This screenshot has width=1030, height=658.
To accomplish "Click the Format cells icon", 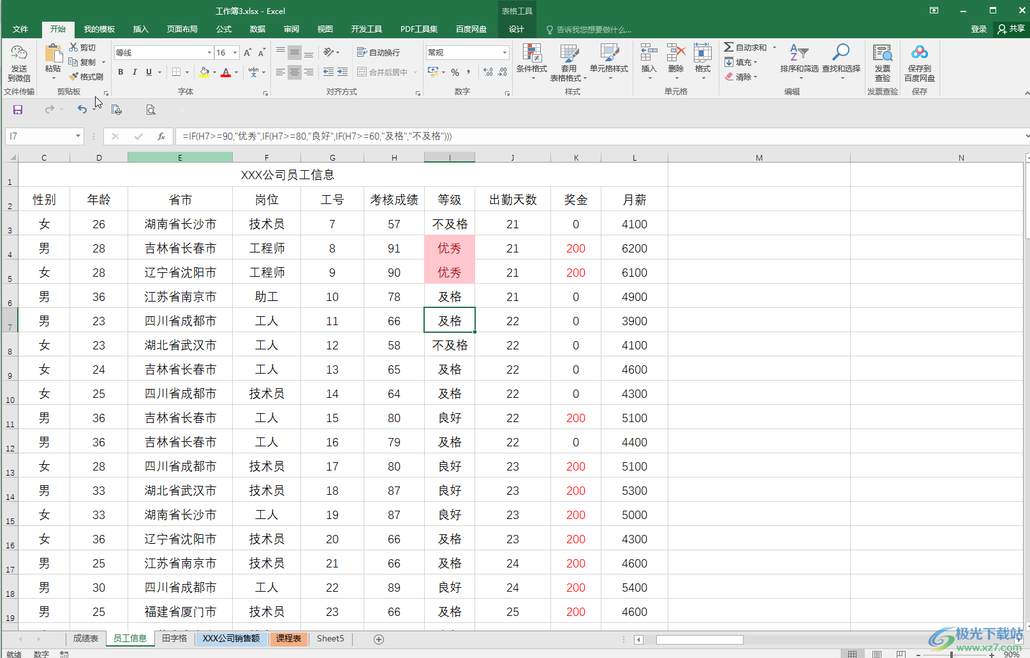I will click(x=703, y=62).
